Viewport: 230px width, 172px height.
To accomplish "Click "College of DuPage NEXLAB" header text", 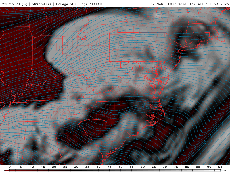I will pyautogui.click(x=79, y=4).
